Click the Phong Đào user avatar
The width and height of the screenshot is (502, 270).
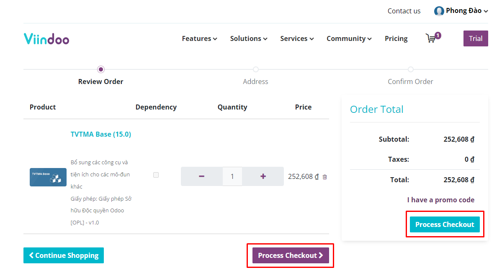click(439, 11)
